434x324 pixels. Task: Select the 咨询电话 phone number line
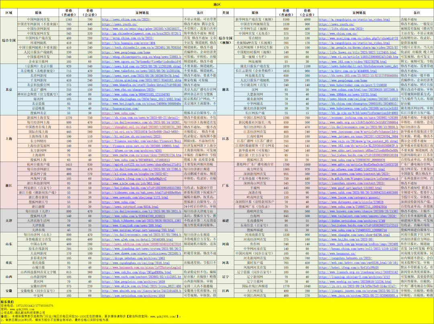pos(27,306)
